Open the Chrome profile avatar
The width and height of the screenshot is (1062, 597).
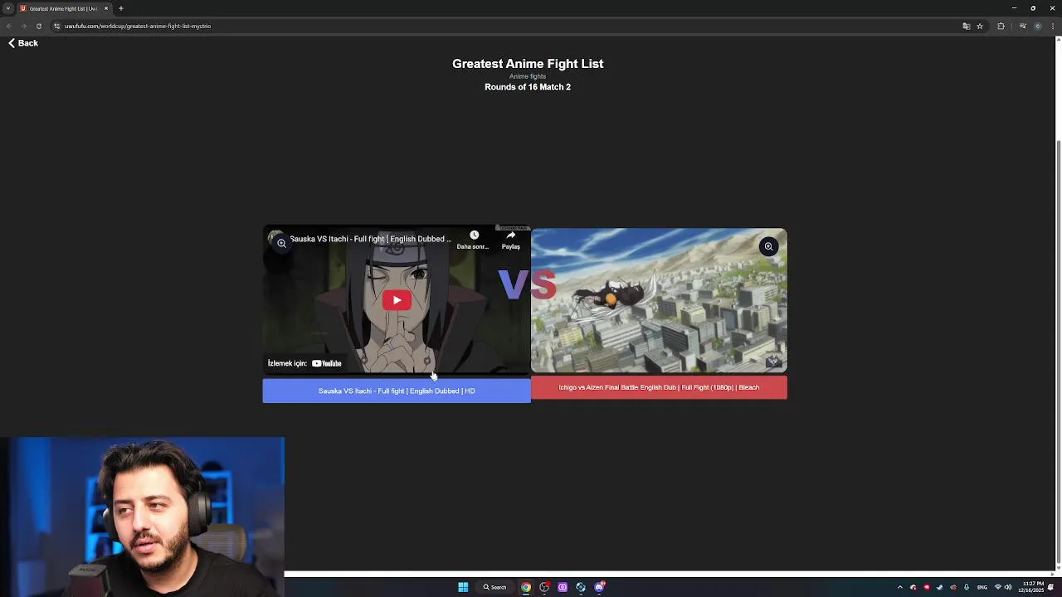(x=1038, y=26)
